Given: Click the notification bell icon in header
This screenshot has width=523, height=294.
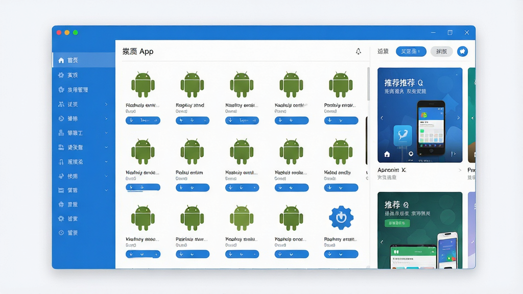Looking at the screenshot, I should pyautogui.click(x=358, y=52).
